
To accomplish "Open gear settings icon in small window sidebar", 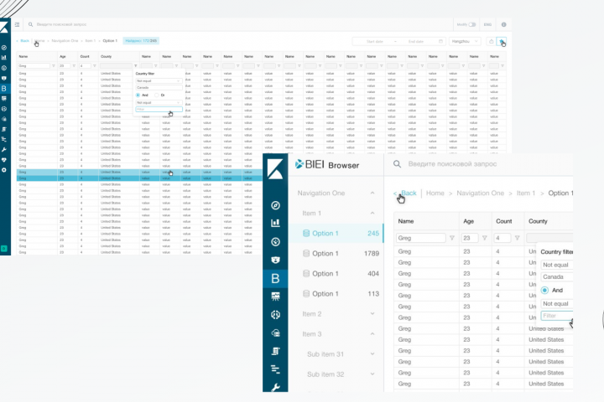I will click(x=4, y=170).
